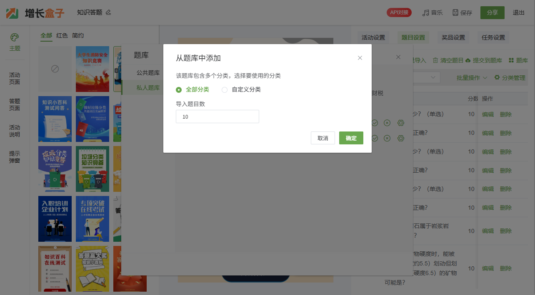
Task: Click the 清空题目 trash icon
Action: pyautogui.click(x=435, y=60)
